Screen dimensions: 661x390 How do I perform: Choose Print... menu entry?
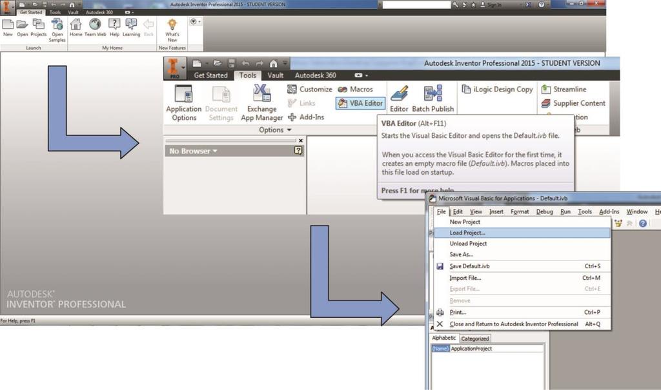[x=522, y=313]
